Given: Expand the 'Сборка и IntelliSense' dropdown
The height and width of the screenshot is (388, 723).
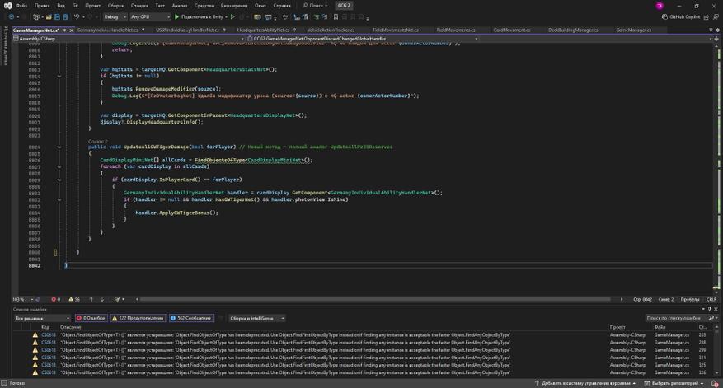Looking at the screenshot, I should tap(256, 318).
